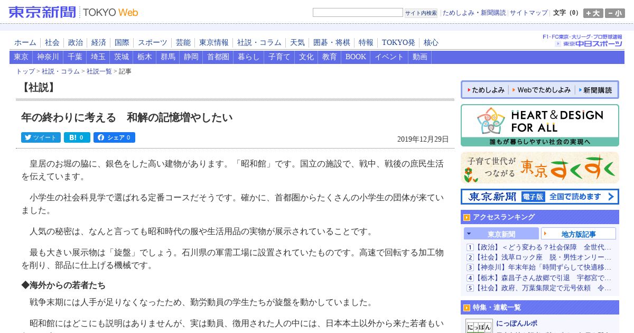Image resolution: width=634 pixels, height=333 pixels.
Task: Open the 経済 menu item
Action: pyautogui.click(x=99, y=43)
